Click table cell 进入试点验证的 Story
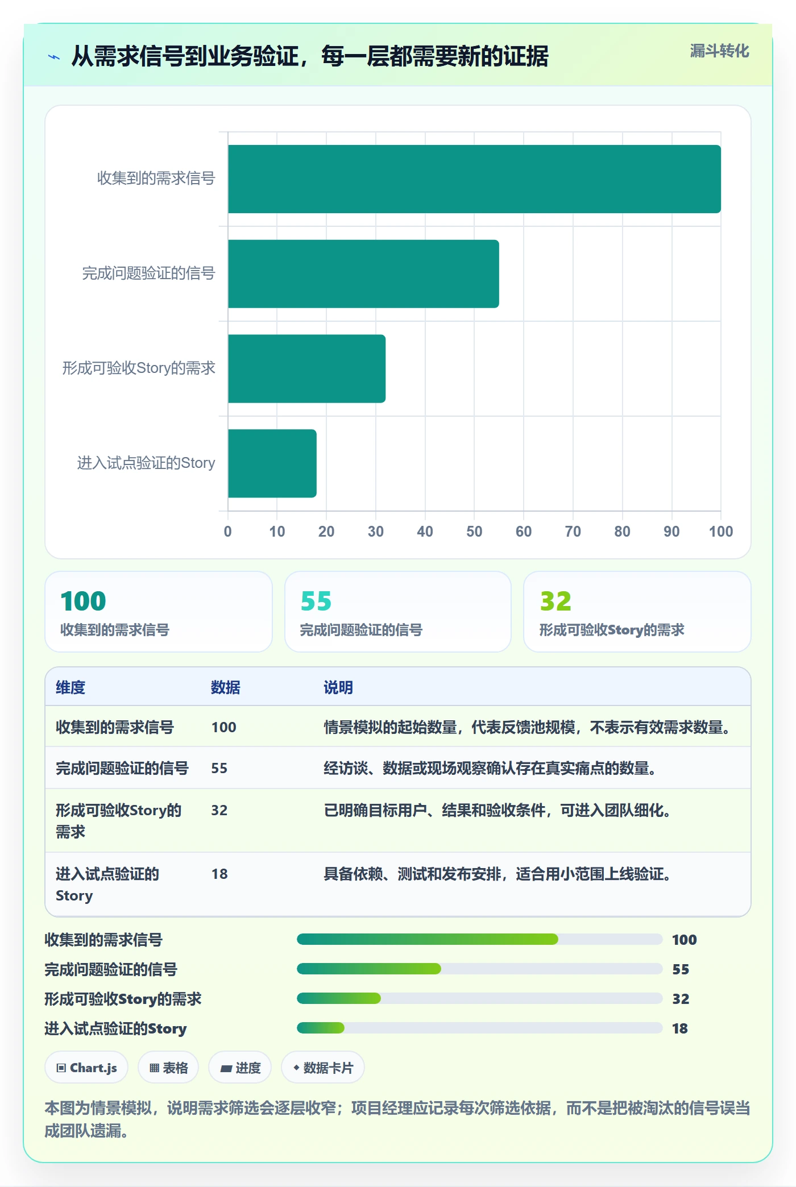Screen dimensions: 796x1187 point(107,885)
